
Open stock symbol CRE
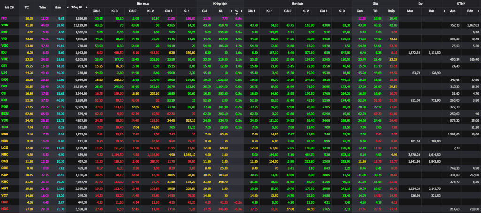pyautogui.click(x=4, y=167)
